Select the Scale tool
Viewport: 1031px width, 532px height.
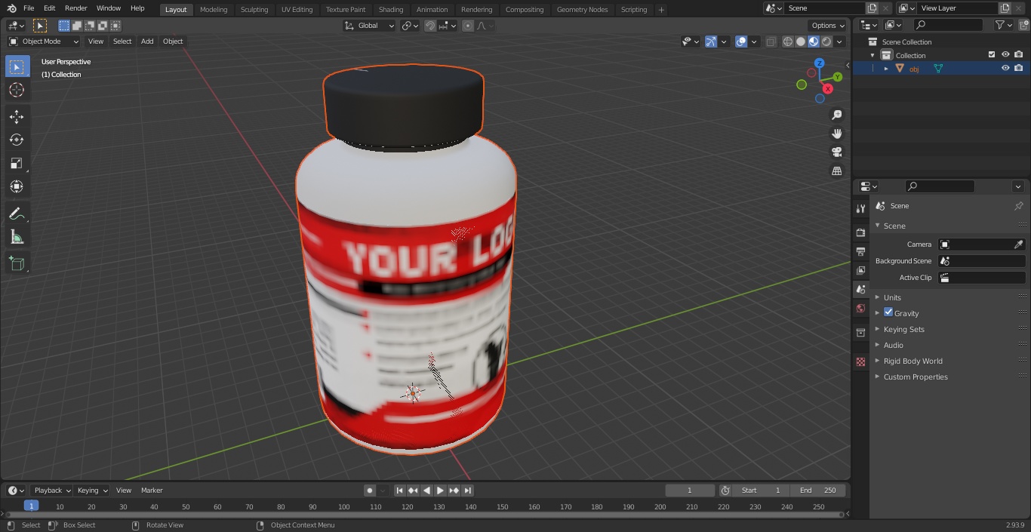click(17, 163)
